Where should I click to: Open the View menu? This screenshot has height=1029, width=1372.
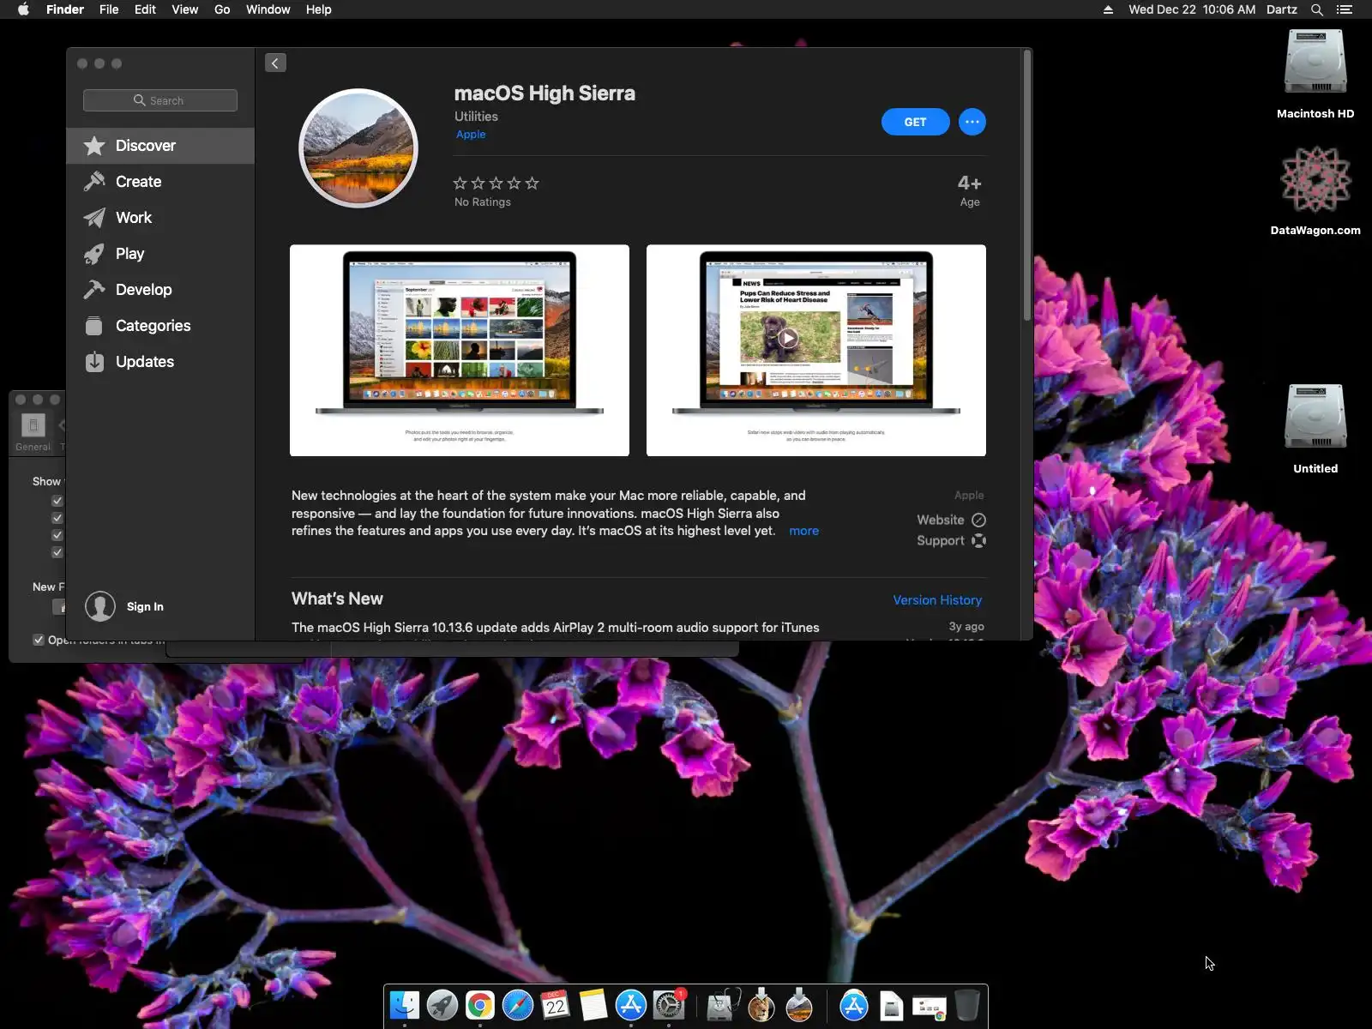[x=185, y=9]
